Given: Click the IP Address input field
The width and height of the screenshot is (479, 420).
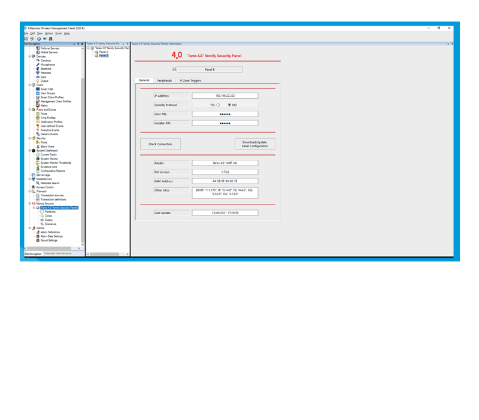Looking at the screenshot, I should pos(225,96).
